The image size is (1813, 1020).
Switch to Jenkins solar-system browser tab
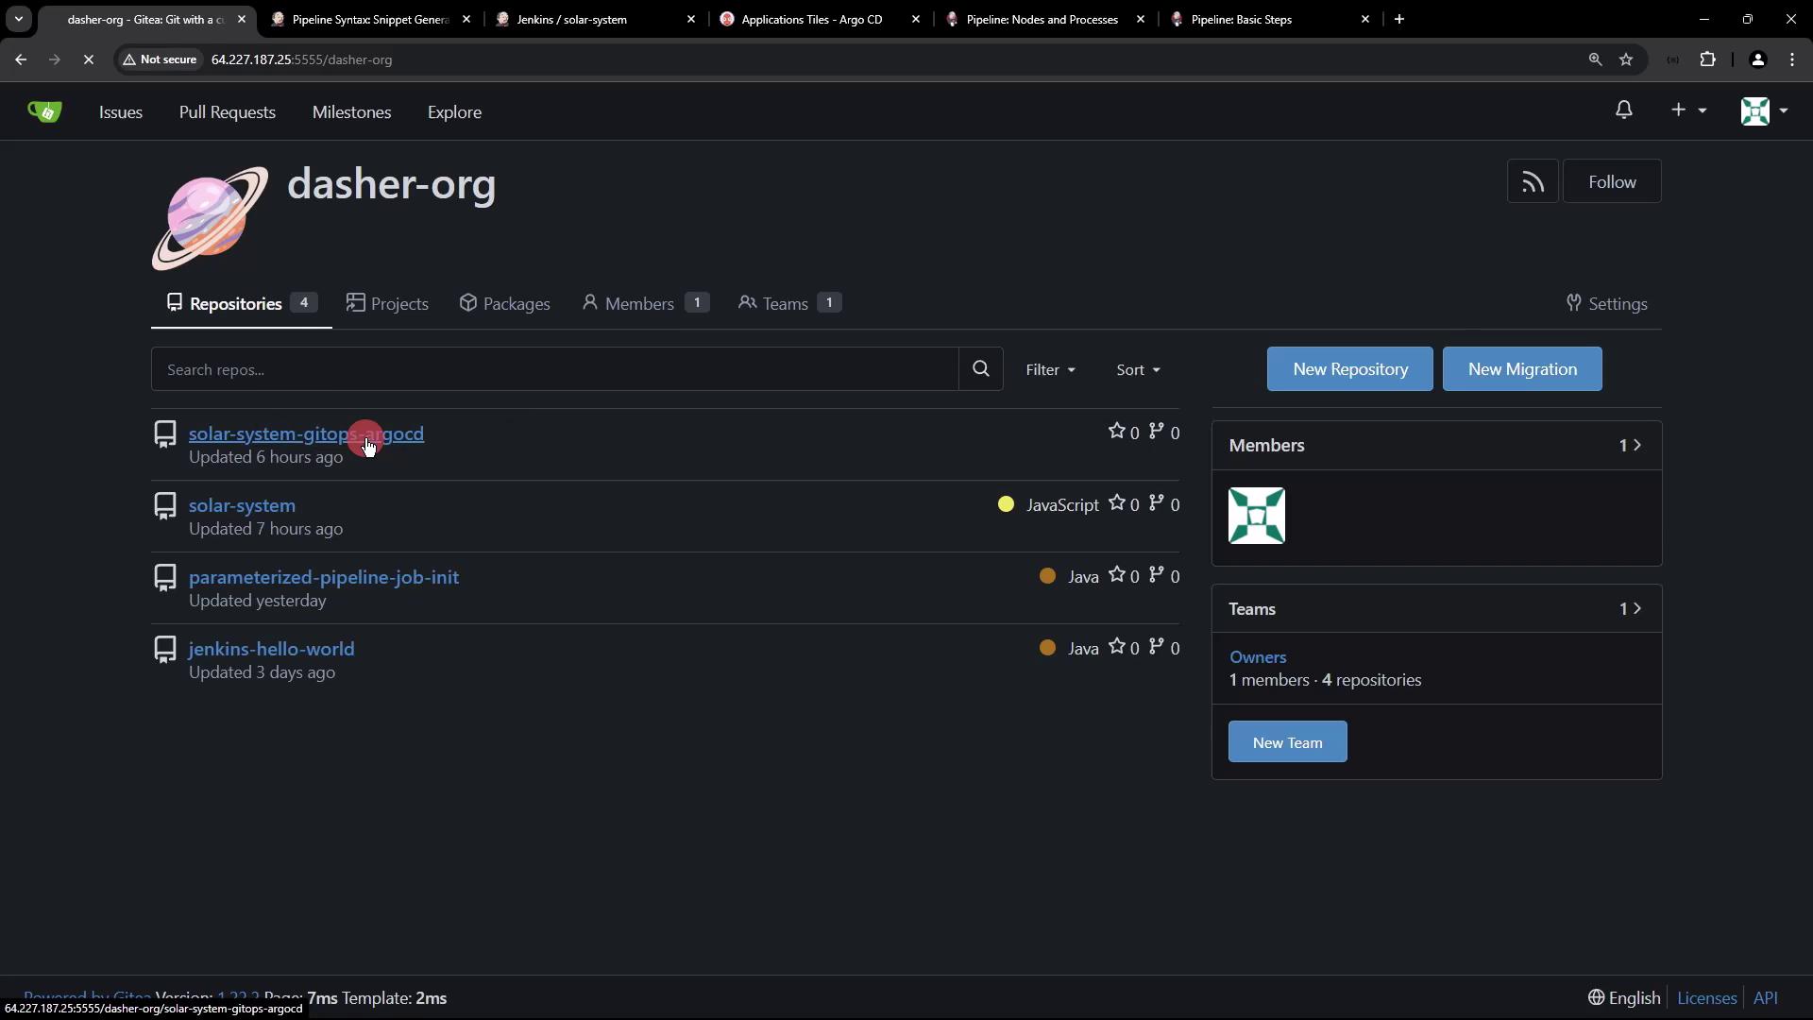tap(597, 19)
